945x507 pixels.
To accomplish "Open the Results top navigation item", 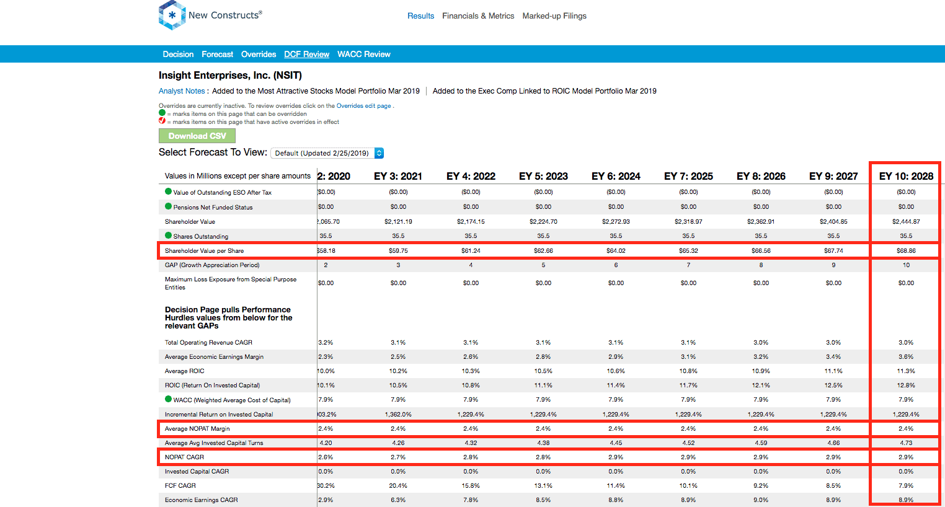I will tap(420, 16).
